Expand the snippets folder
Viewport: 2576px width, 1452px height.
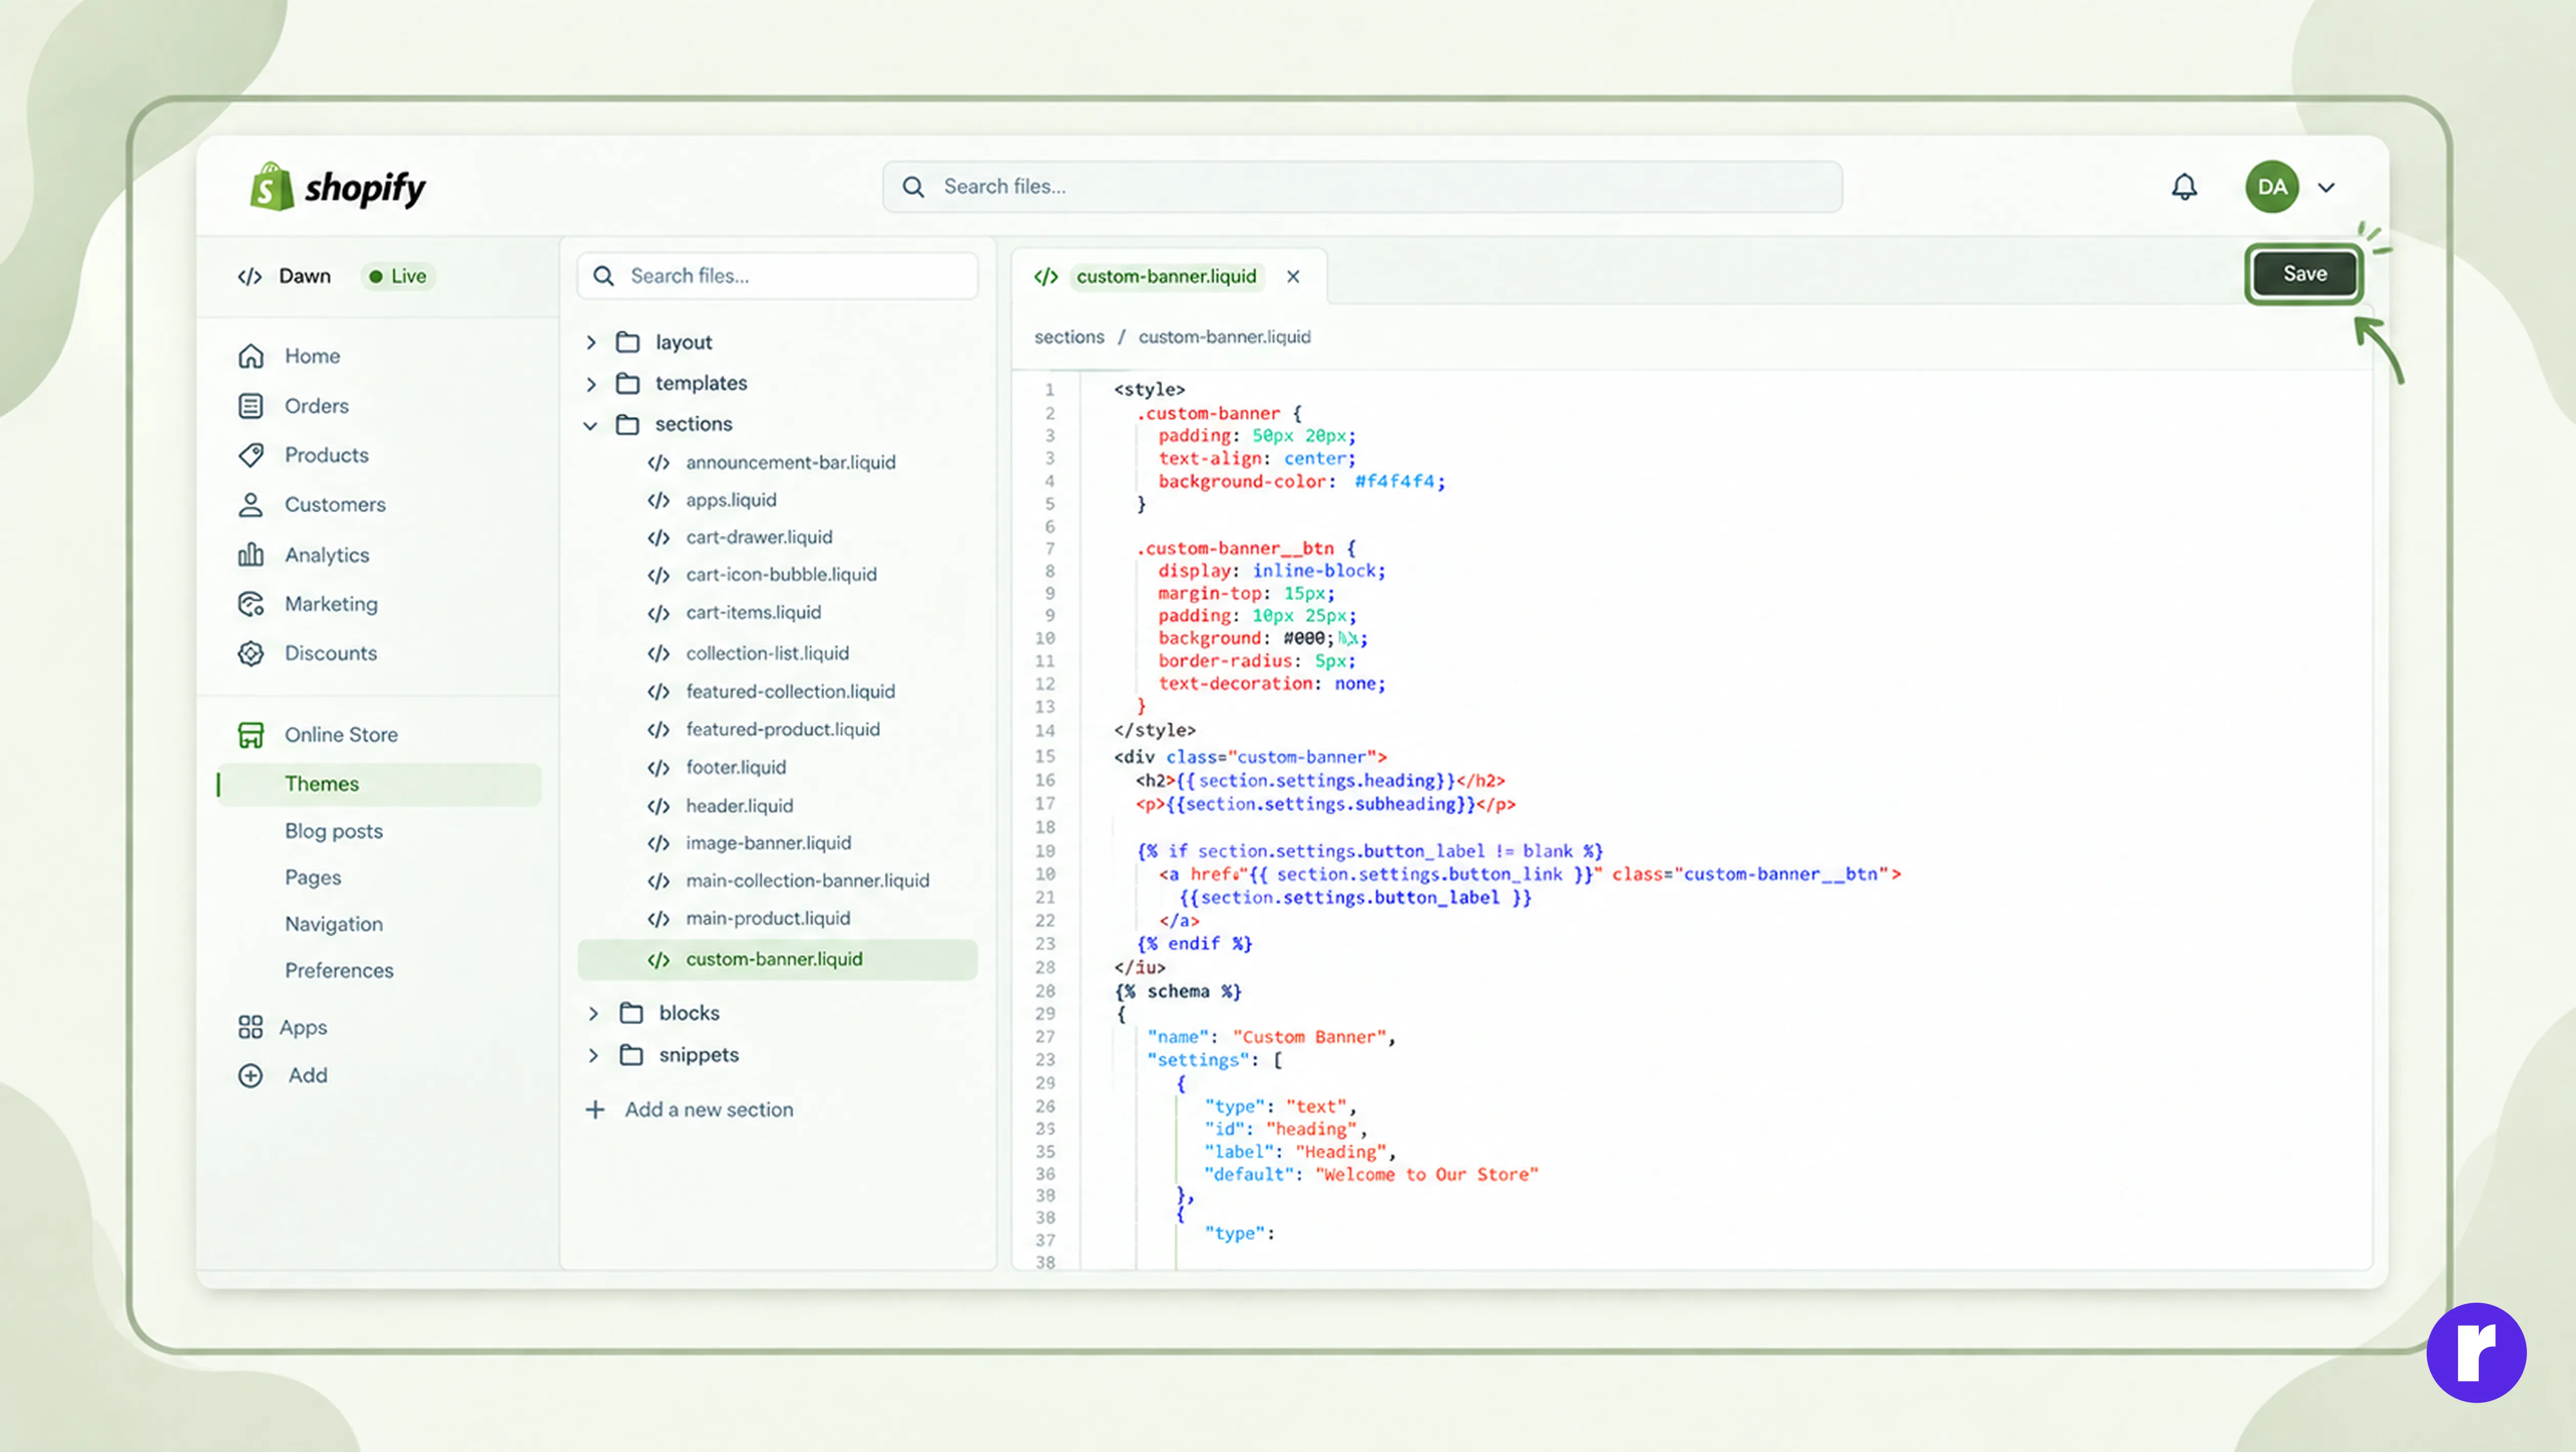[593, 1055]
